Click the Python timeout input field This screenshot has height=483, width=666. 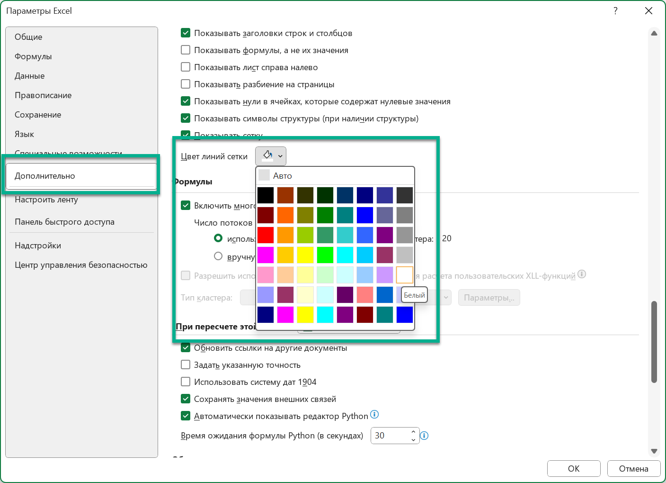(391, 436)
